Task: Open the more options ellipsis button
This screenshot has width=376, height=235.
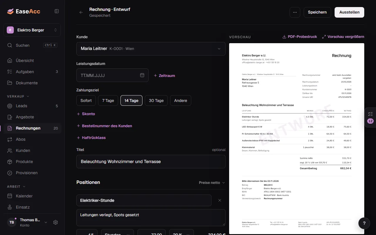Action: click(295, 12)
